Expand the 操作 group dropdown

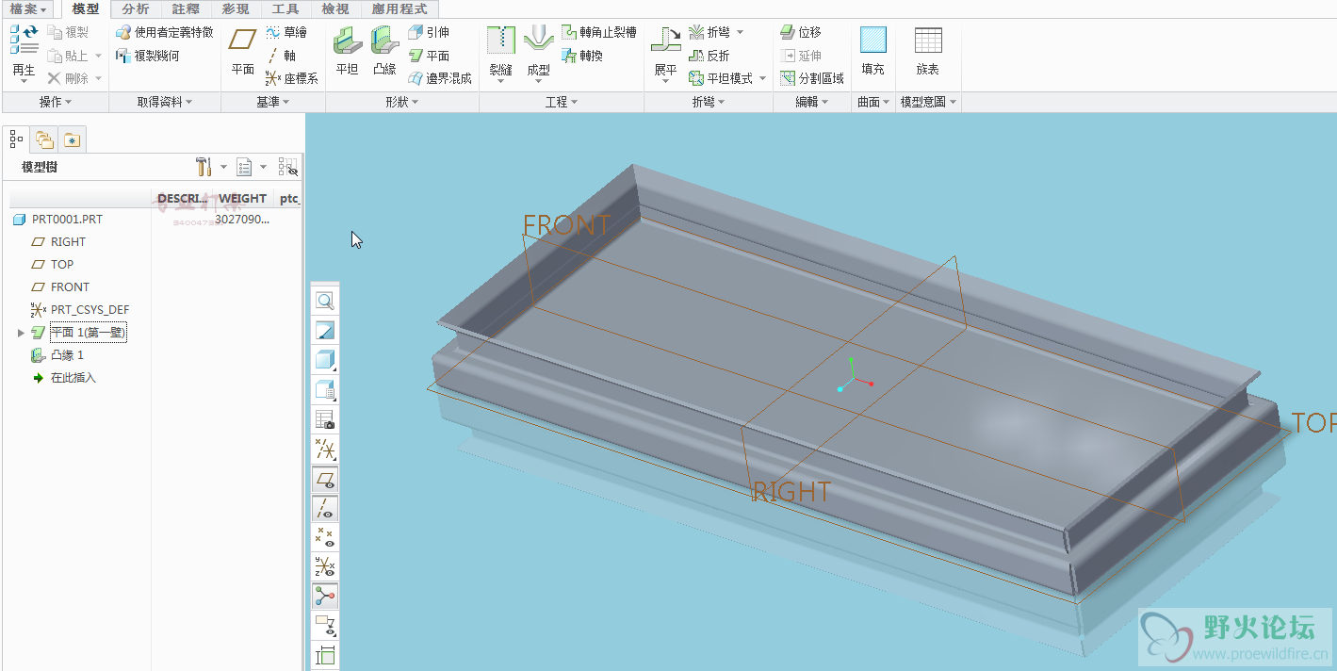click(56, 102)
